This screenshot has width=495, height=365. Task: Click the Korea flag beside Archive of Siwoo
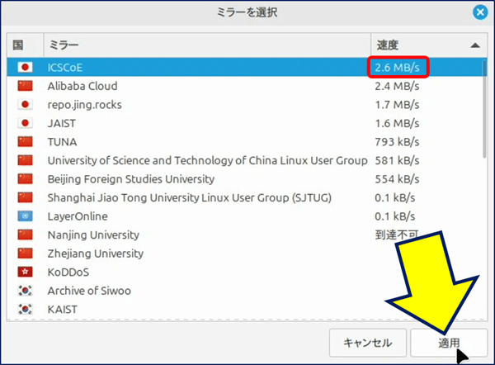(x=25, y=291)
